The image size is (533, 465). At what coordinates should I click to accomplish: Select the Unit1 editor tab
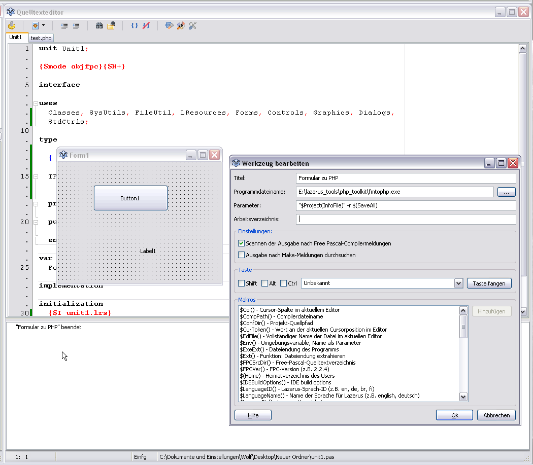(16, 38)
